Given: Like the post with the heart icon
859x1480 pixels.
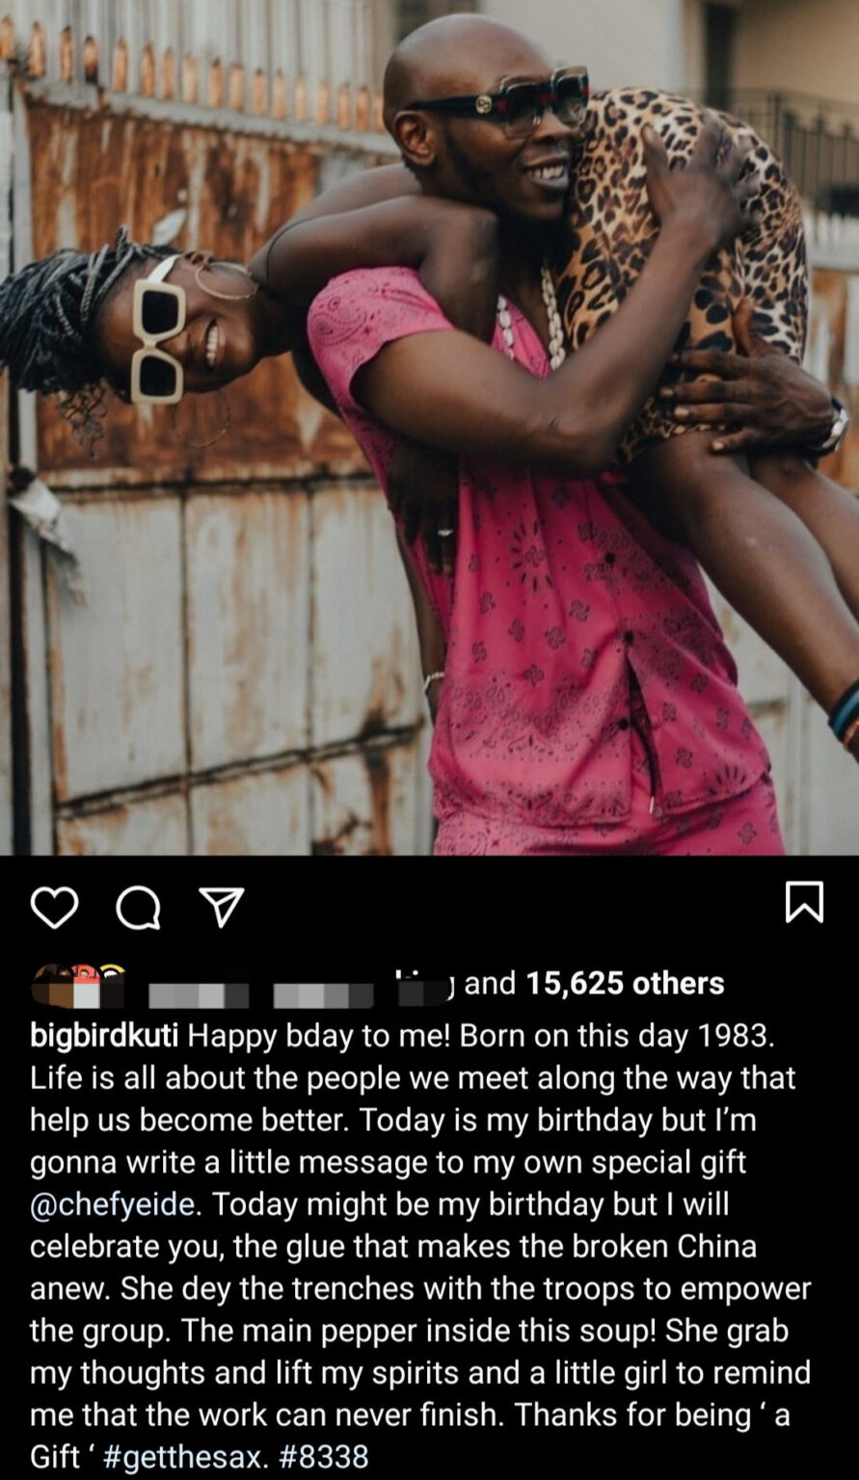Looking at the screenshot, I should 54,907.
